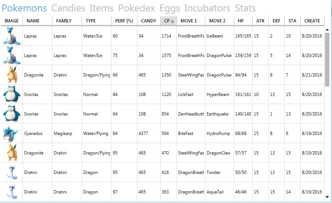This screenshot has height=203, width=332.
Task: Select the Dragonite image with CP 1350
Action: tap(12, 75)
